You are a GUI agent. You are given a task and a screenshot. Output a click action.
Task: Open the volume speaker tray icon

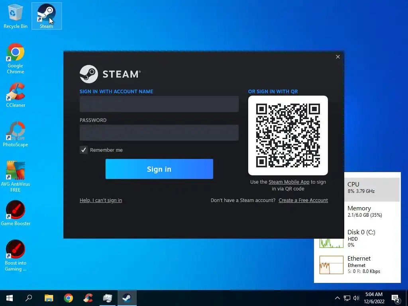click(356, 298)
